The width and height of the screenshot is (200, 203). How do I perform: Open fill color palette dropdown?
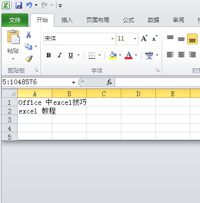(120, 55)
